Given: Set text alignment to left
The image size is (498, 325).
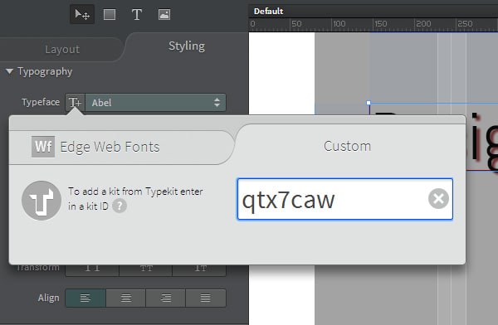Looking at the screenshot, I should [85, 298].
